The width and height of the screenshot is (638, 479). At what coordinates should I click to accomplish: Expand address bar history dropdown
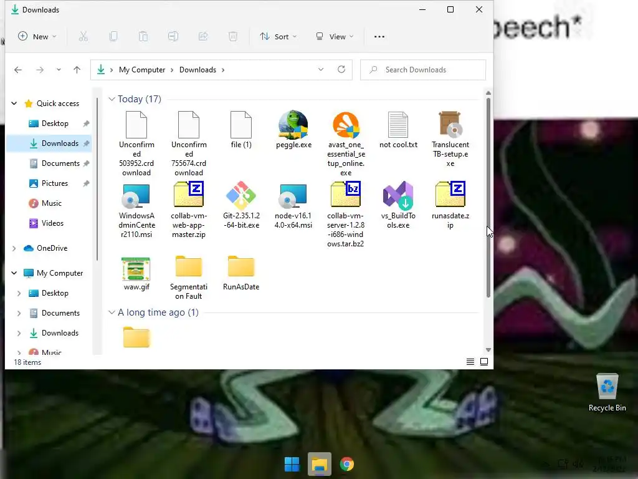click(321, 69)
